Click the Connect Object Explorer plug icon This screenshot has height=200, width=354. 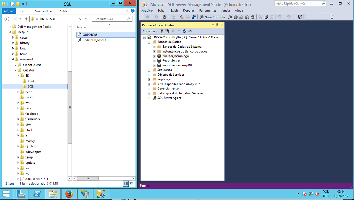point(162,31)
